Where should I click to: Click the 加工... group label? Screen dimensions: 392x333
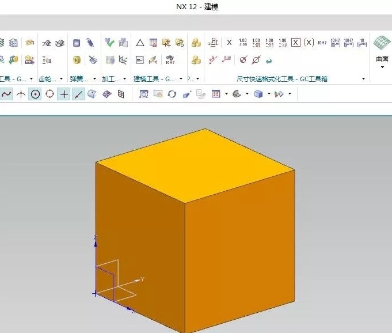point(111,79)
